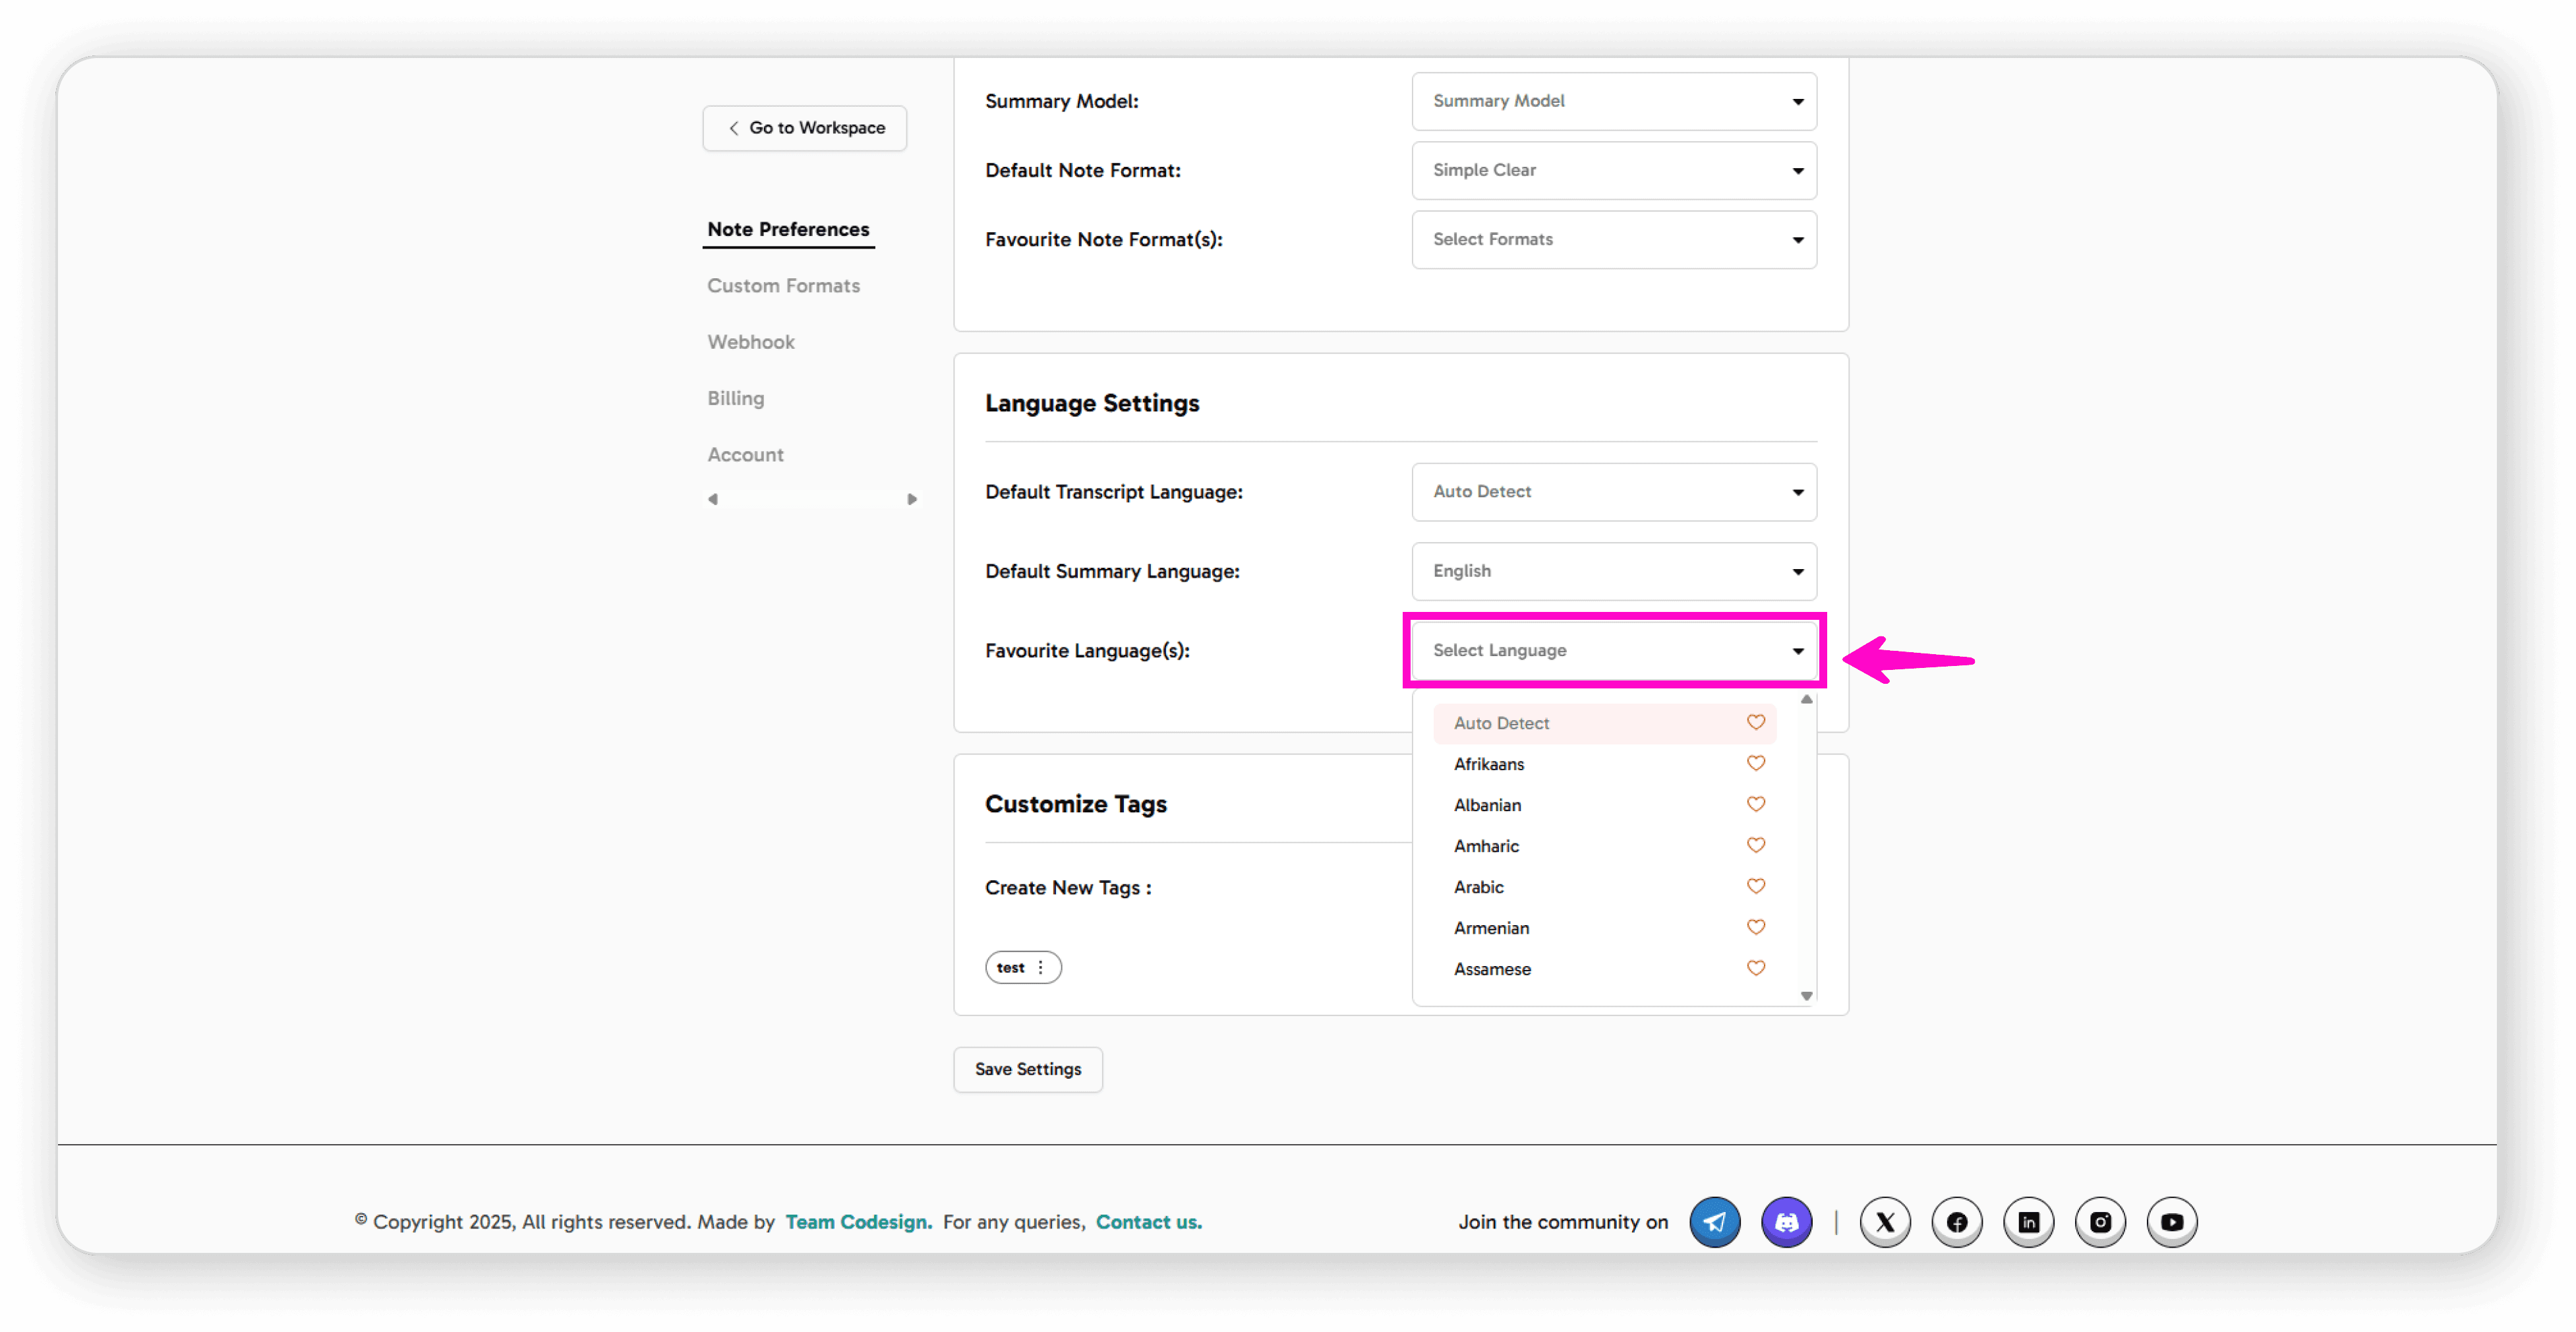Expand the Default Note Format dropdown
Image resolution: width=2576 pixels, height=1332 pixels.
point(1613,170)
